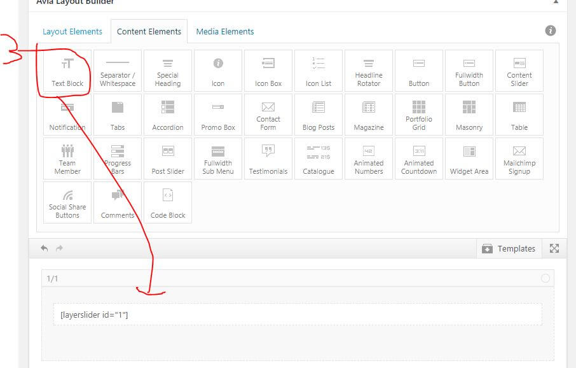Viewport: 576px width, 368px height.
Task: Add a Separator / Whitespace element
Action: (x=118, y=72)
